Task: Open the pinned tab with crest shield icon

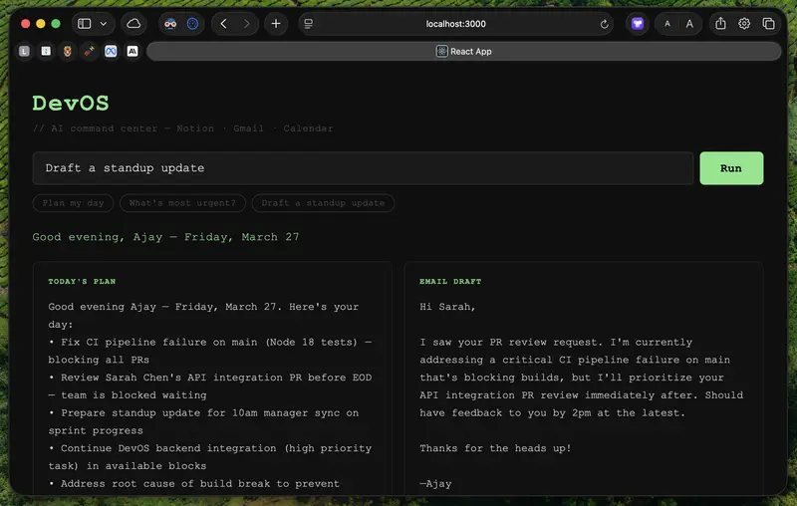Action: point(67,52)
